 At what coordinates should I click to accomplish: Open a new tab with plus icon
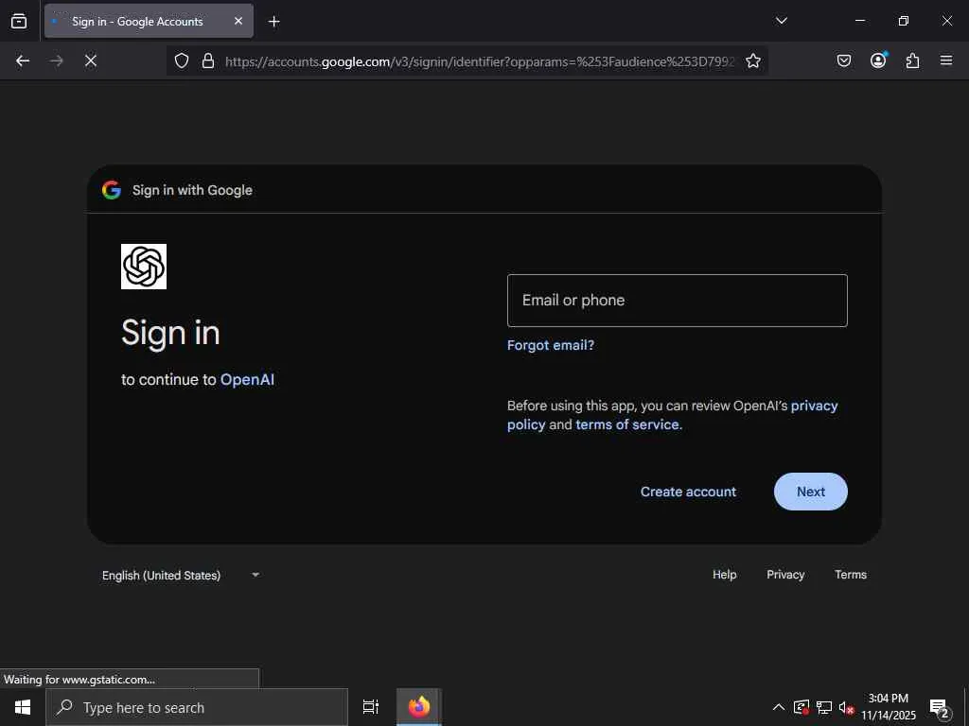(x=273, y=22)
